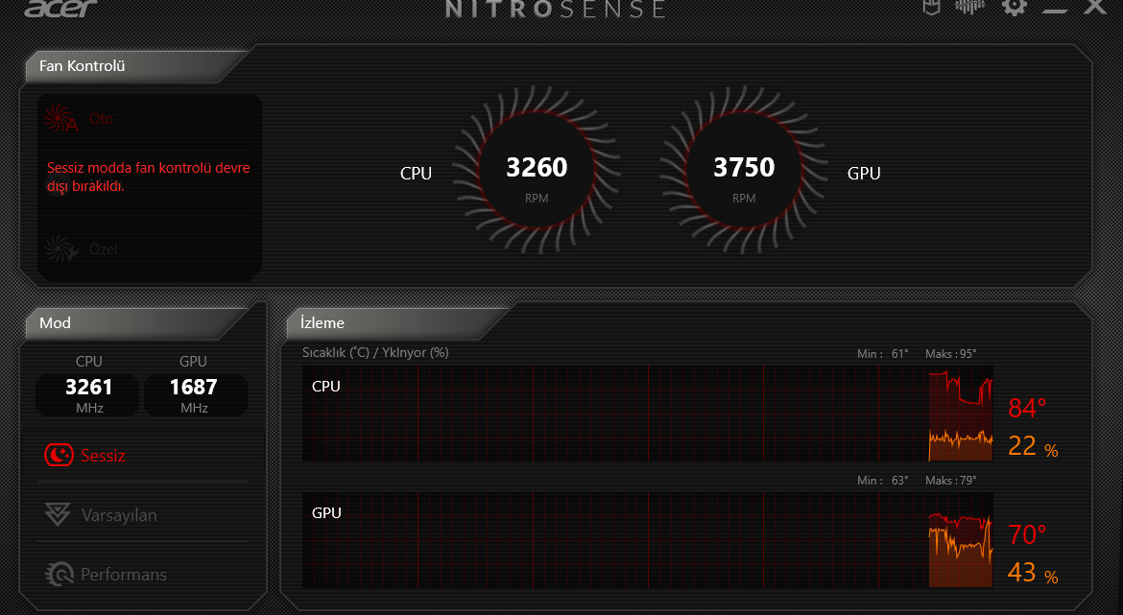Click the GPU 1687 MHz frequency box
This screenshot has width=1123, height=615.
pyautogui.click(x=194, y=394)
